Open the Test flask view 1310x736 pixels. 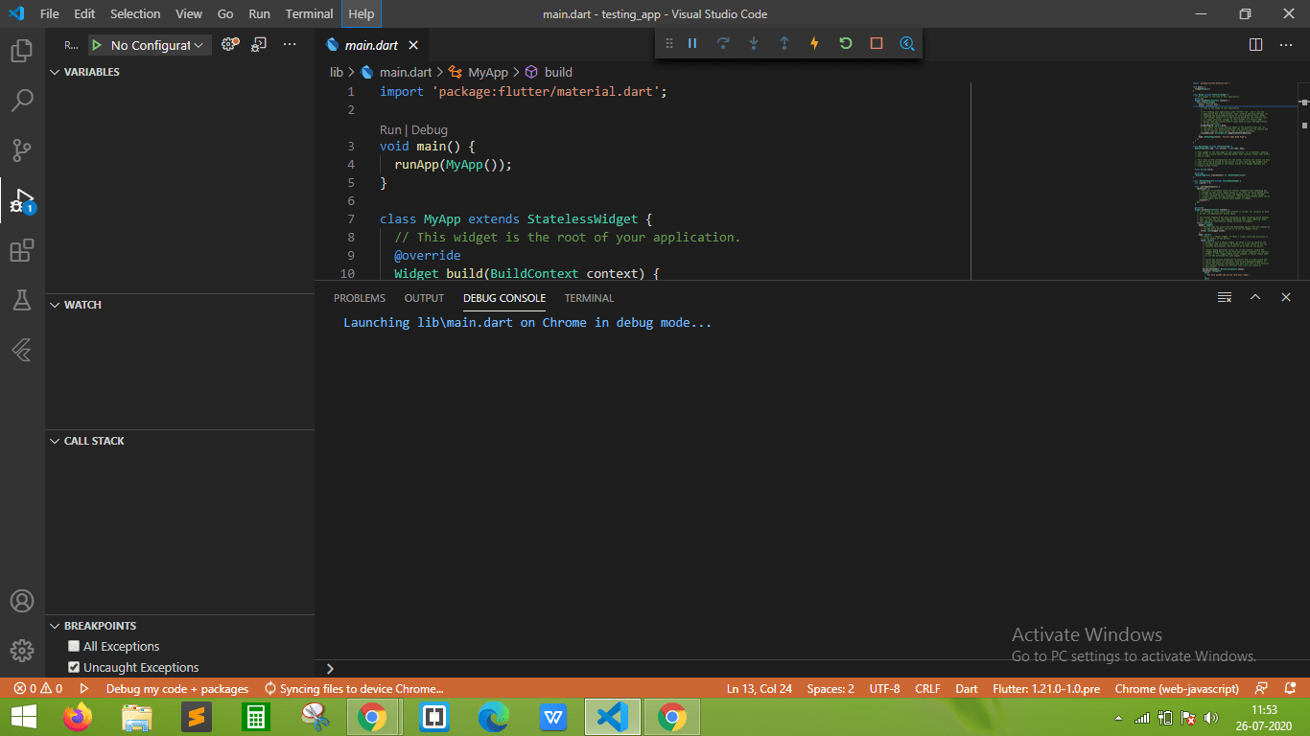(22, 301)
